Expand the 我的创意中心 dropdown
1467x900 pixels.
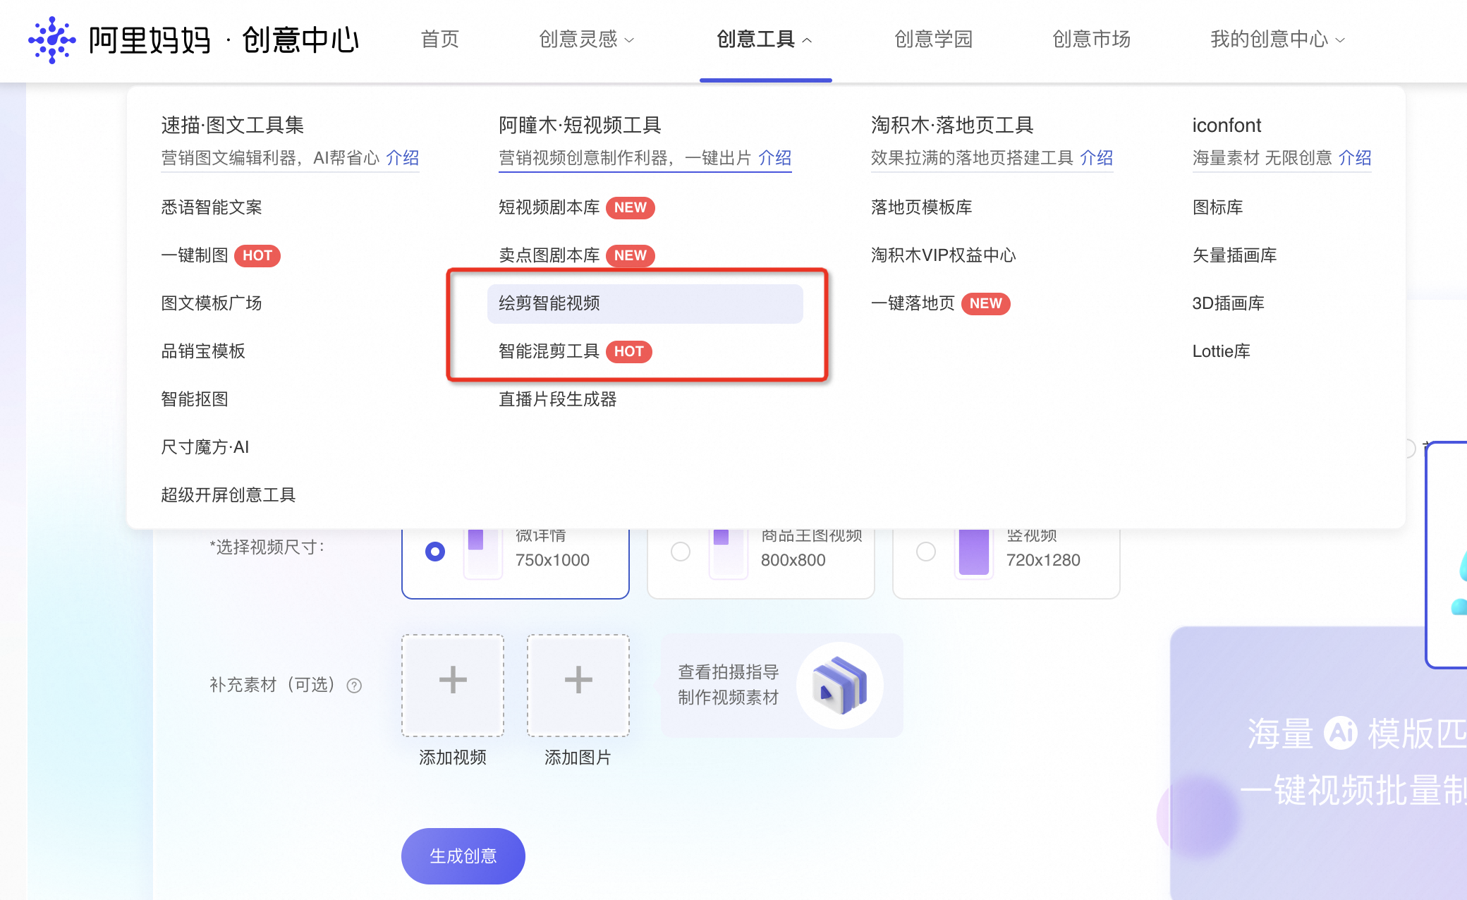(1278, 39)
